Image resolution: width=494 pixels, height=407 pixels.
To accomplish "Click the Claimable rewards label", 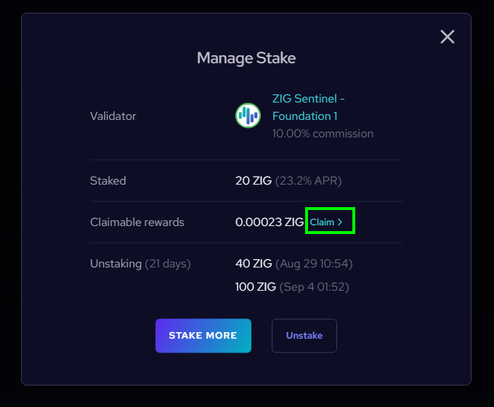I will click(x=137, y=222).
